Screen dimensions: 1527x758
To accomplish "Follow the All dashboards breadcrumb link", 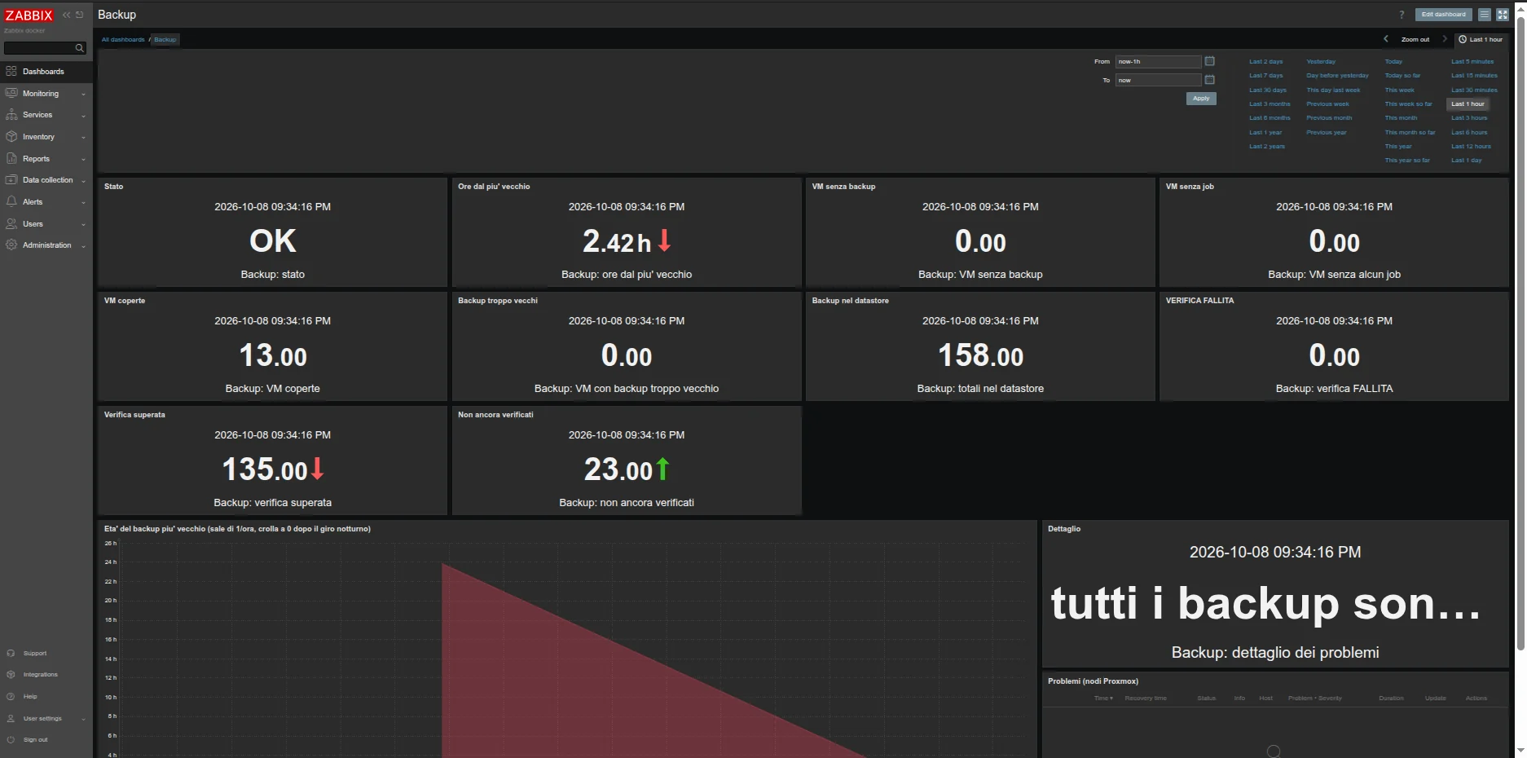I will point(123,39).
